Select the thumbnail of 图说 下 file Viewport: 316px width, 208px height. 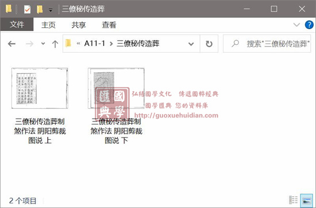point(116,88)
